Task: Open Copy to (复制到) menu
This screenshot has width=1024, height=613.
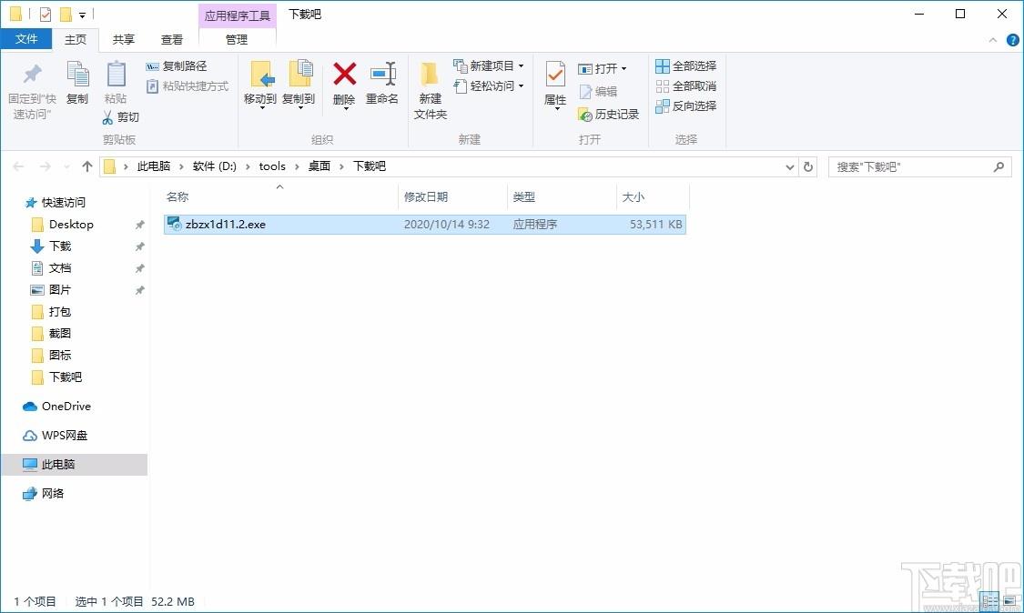Action: point(299,85)
